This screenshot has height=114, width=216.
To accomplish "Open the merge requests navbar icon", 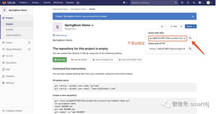I will (x=188, y=3).
